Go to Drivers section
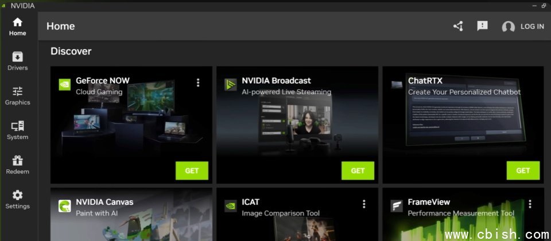 18,61
